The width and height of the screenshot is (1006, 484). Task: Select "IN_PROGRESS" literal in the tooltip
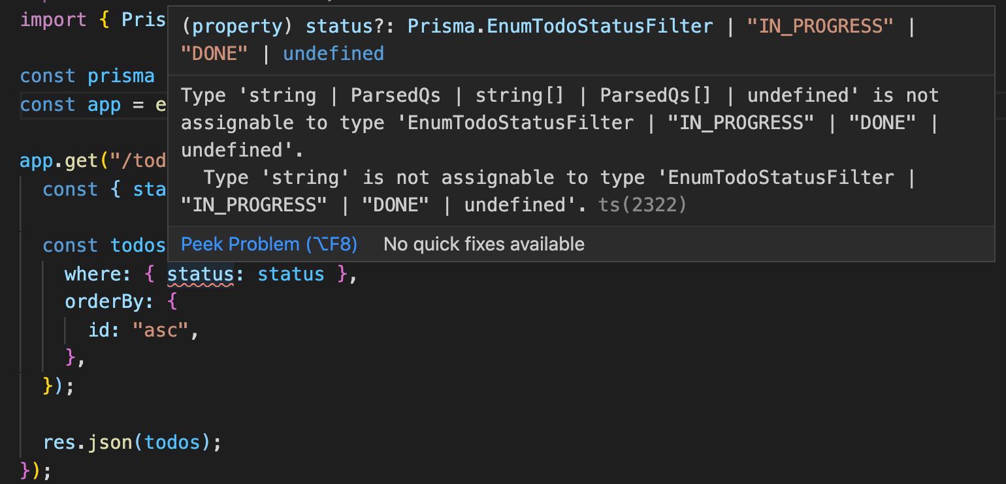tap(820, 26)
